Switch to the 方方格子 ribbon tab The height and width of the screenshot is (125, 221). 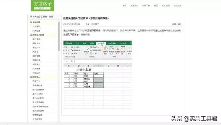click(101, 43)
